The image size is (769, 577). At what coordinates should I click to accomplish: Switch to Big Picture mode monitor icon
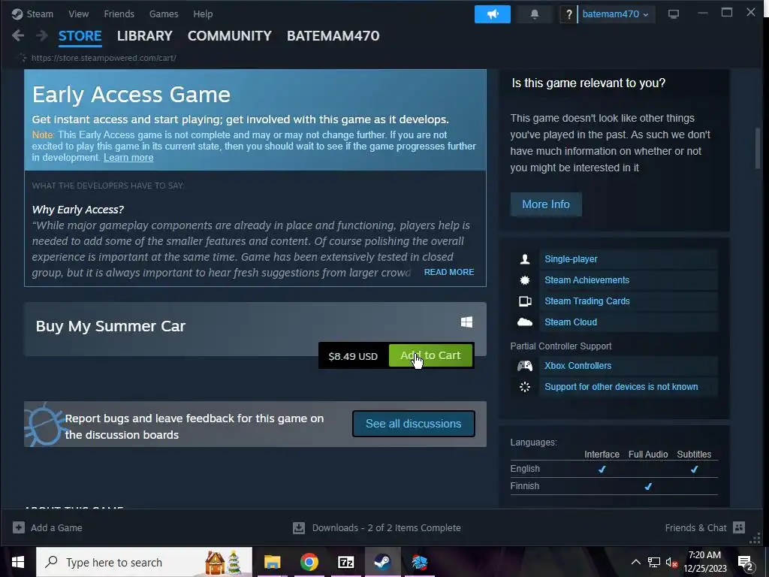click(674, 14)
